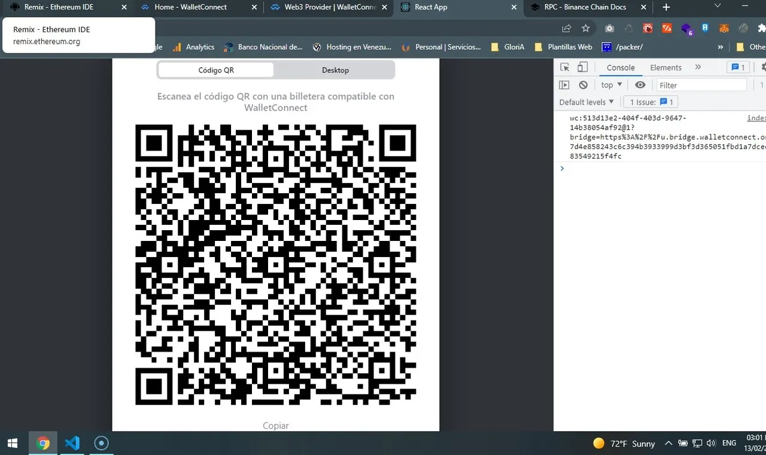Click the index source link in console
This screenshot has width=766, height=455.
point(756,118)
